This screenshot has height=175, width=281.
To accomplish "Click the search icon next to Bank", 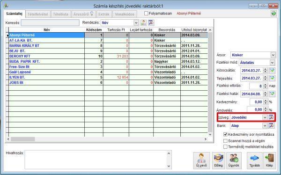I will pos(271,125).
